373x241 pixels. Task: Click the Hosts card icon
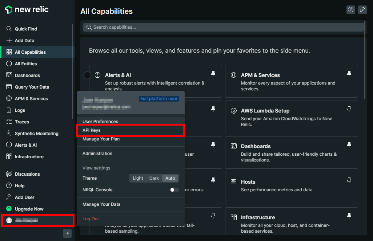click(234, 182)
